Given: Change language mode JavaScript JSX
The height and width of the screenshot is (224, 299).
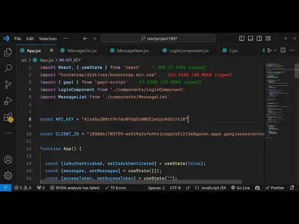Looking at the screenshot, I should tap(214, 188).
